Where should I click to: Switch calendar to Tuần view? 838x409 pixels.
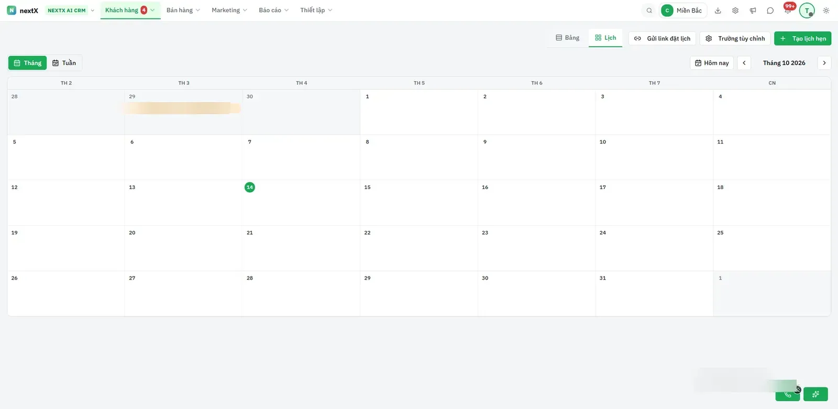tap(64, 63)
